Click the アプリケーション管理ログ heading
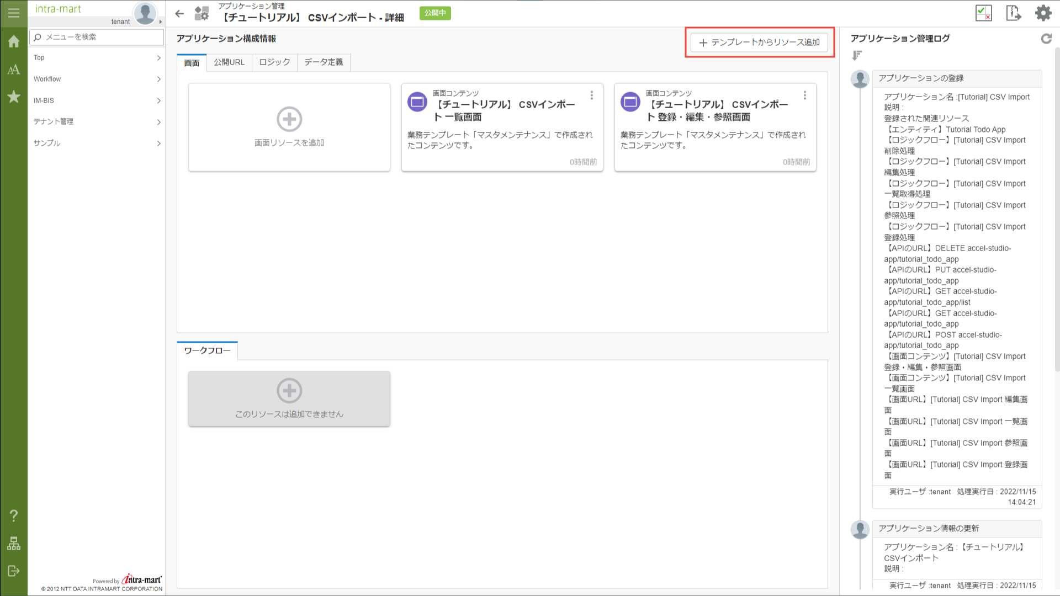 900,39
